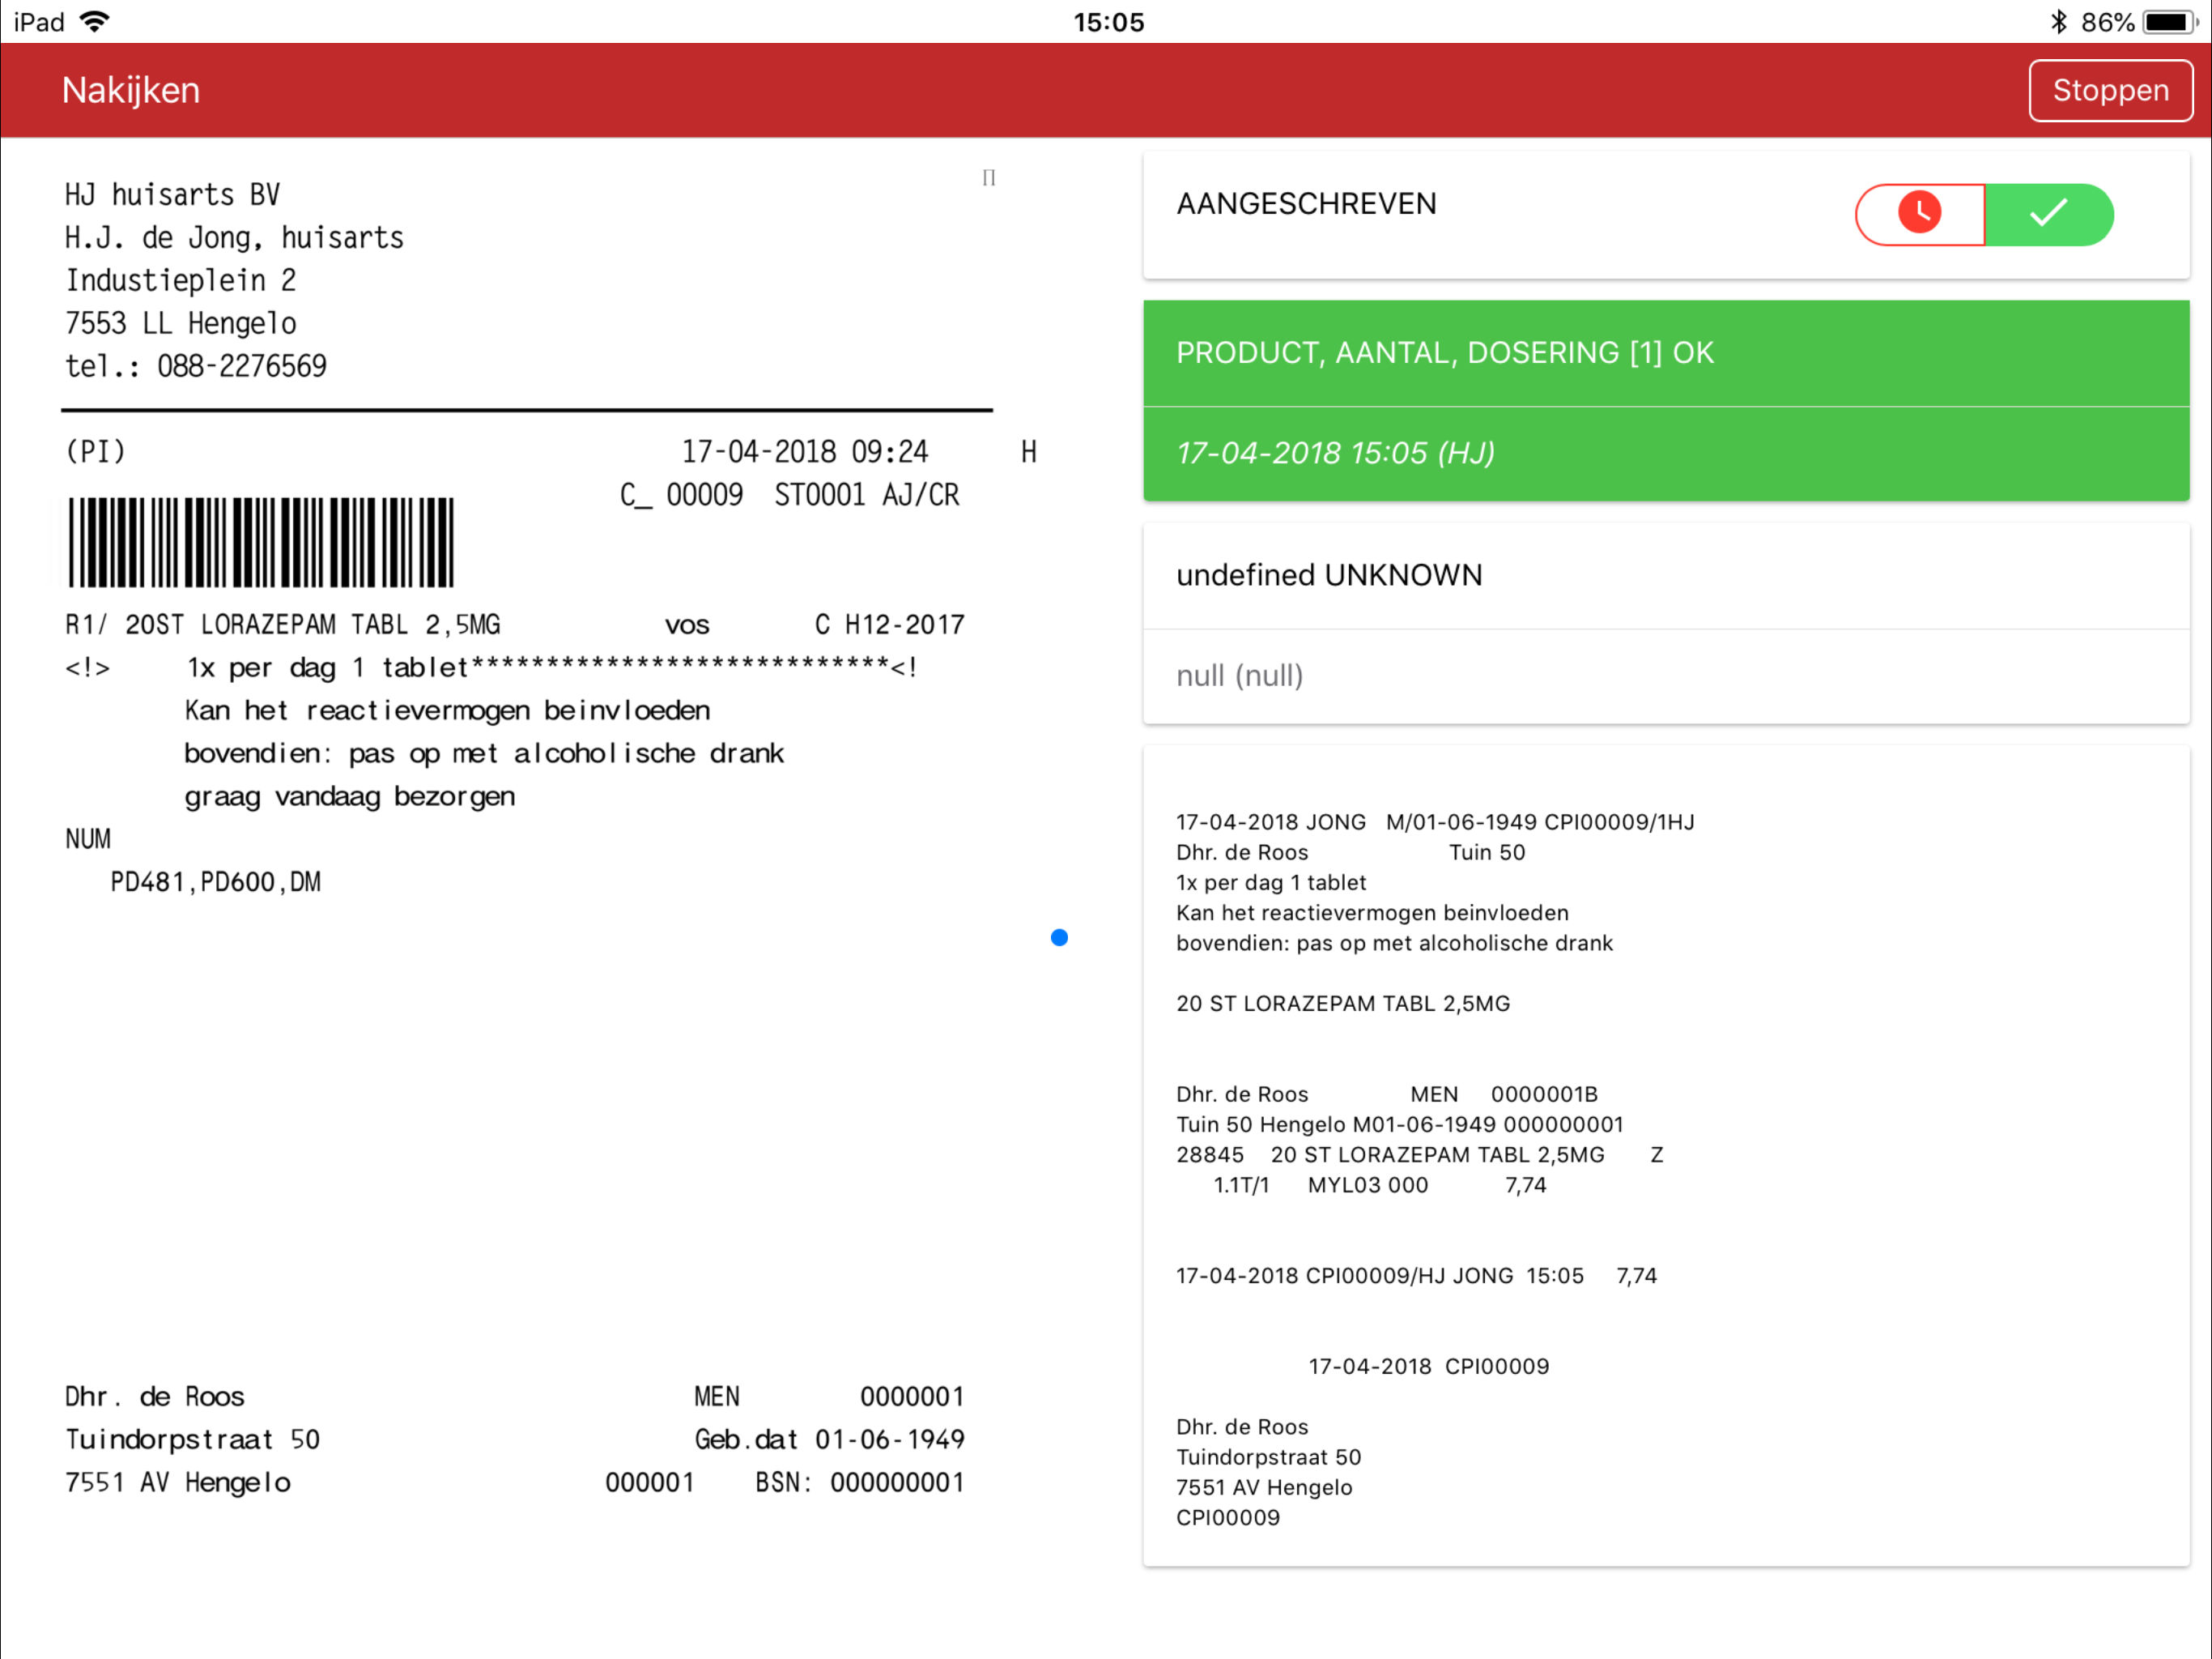Tap the BSN: 000000001 field
Viewport: 2212px width, 1659px height.
(x=859, y=1483)
